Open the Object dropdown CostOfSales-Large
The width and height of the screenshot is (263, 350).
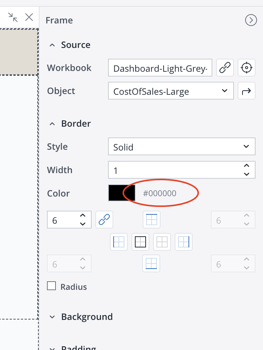171,91
